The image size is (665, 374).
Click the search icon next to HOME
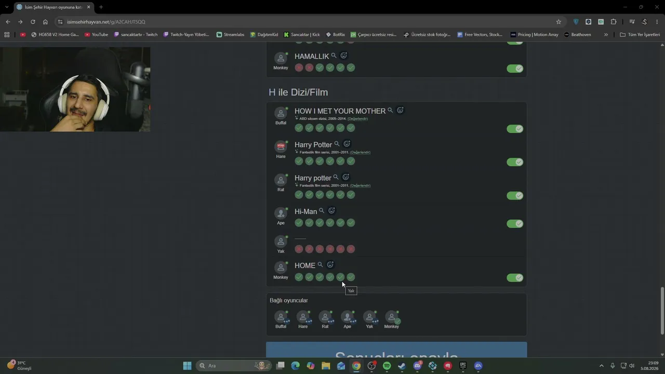[320, 265]
